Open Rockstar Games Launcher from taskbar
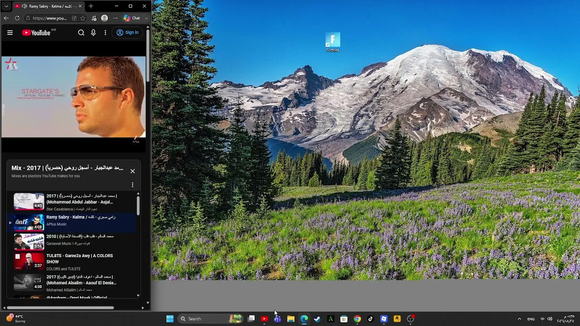This screenshot has width=580, height=326. pos(397,319)
